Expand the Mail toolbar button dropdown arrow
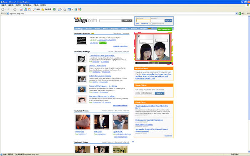The width and height of the screenshot is (250, 156). [x=62, y=10]
